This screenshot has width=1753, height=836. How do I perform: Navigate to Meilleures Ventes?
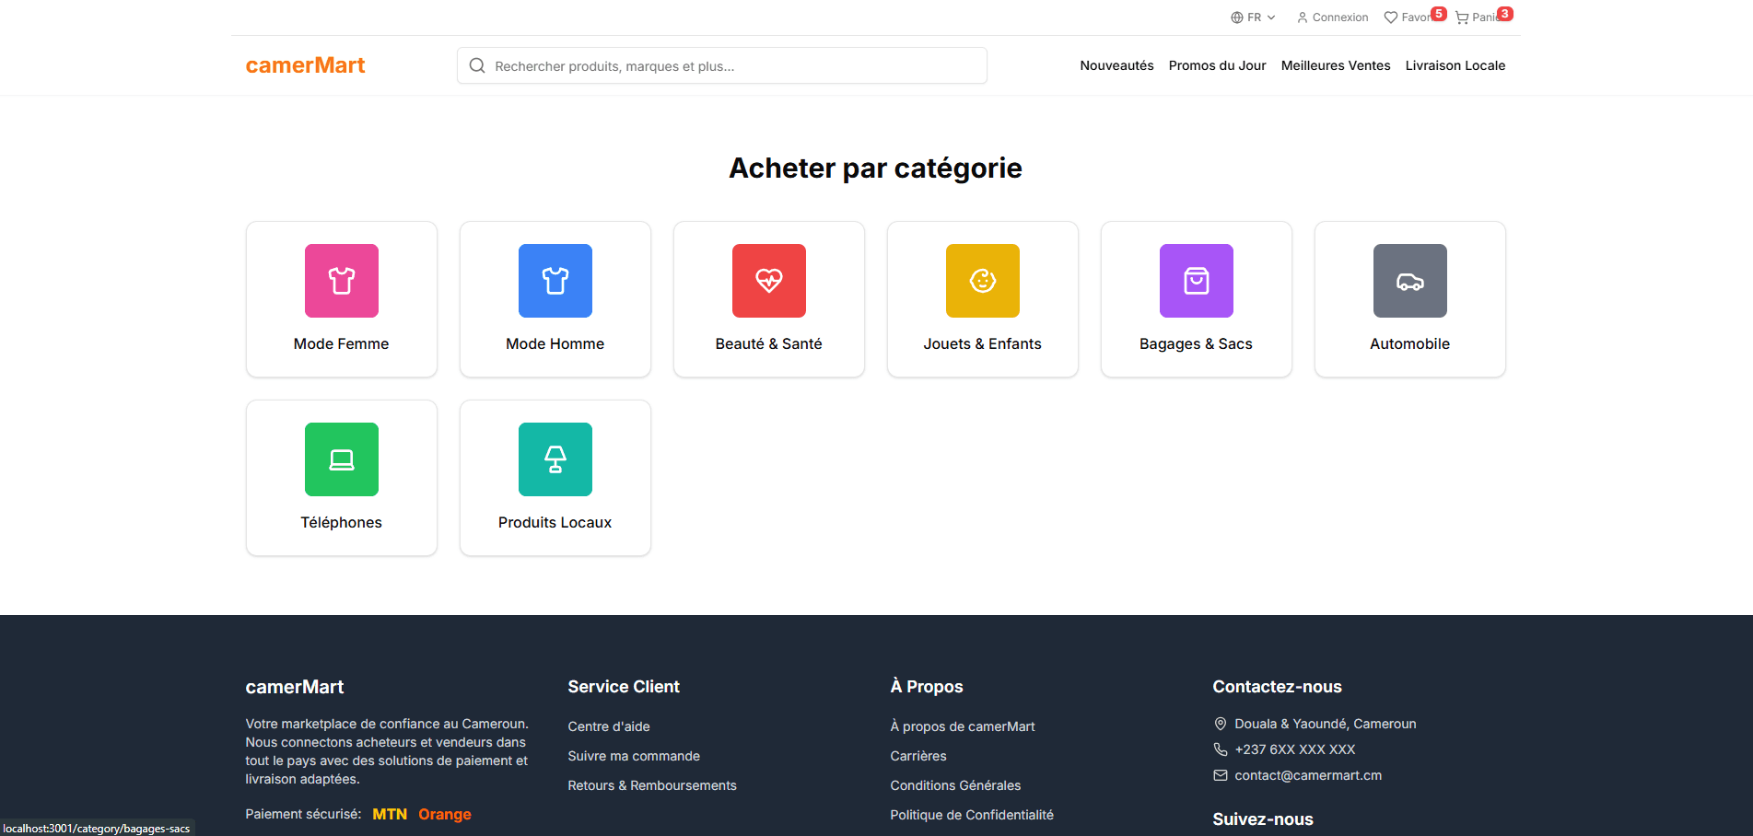pos(1335,65)
